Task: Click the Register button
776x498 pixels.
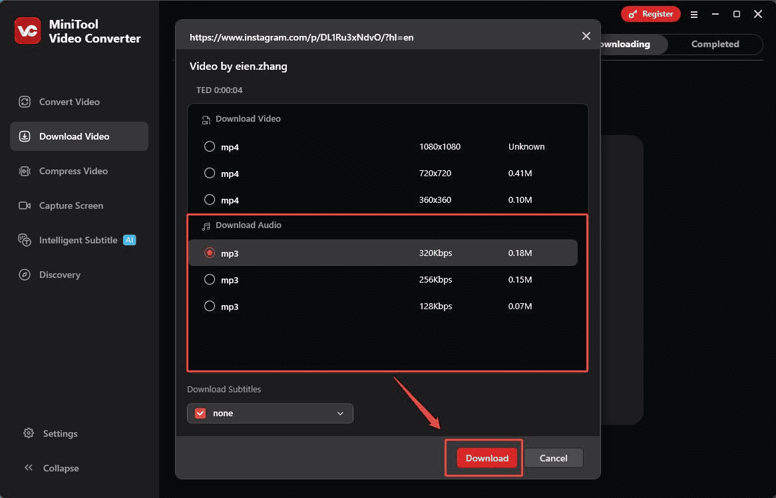Action: click(x=650, y=13)
